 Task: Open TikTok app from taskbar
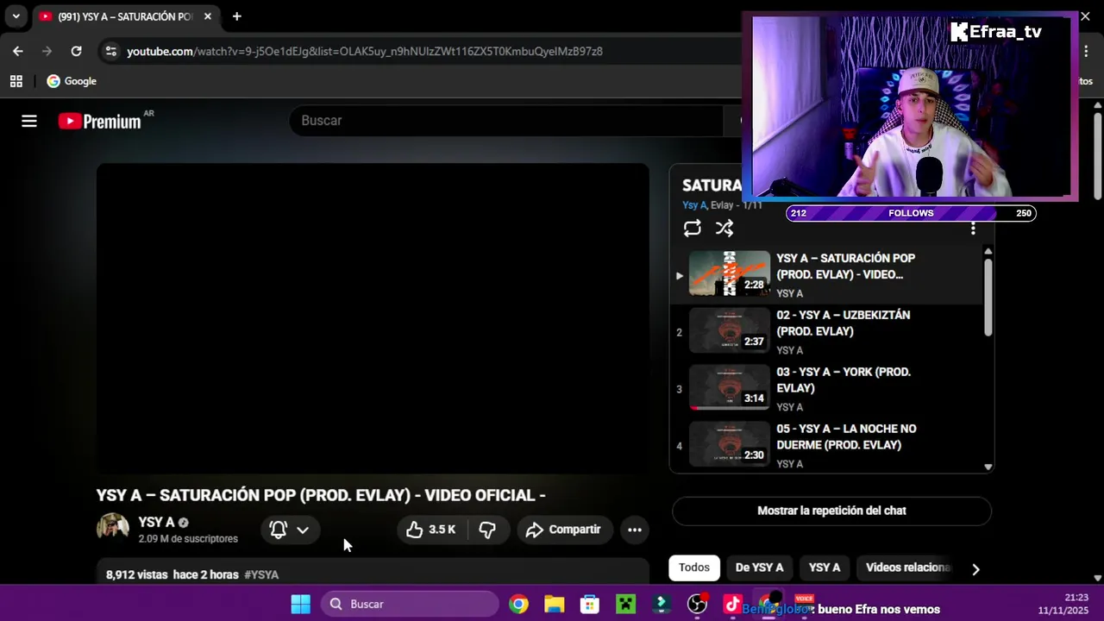pos(732,605)
